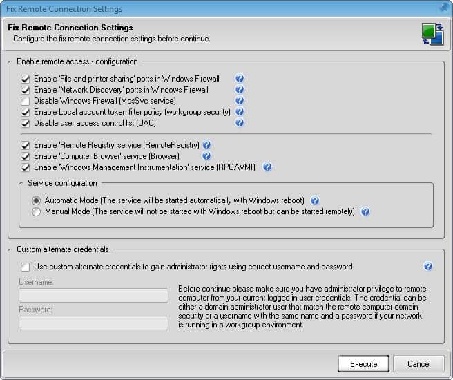Click into the Username input field
The width and height of the screenshot is (453, 380).
(94, 296)
